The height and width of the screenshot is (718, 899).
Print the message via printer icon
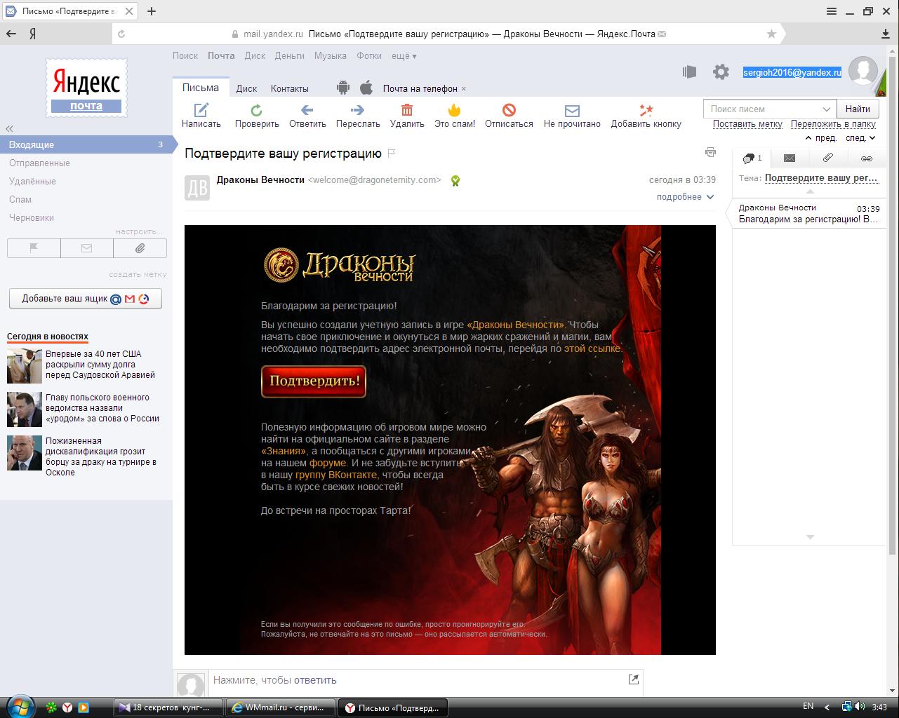coord(710,152)
